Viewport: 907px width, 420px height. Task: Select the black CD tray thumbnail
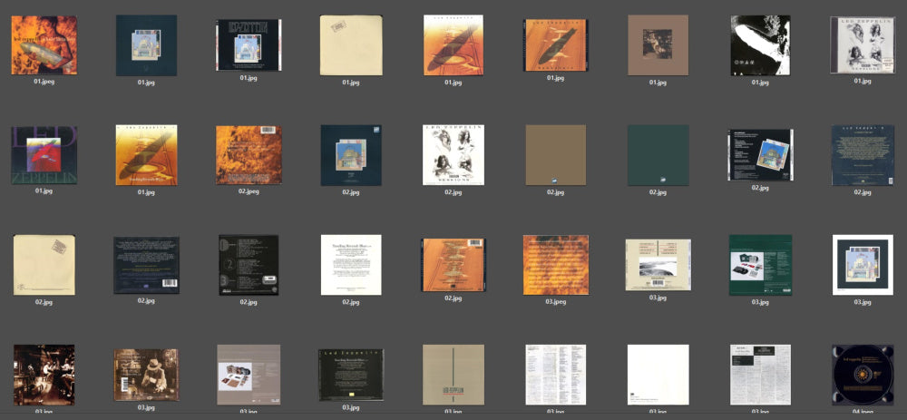[x=863, y=375]
